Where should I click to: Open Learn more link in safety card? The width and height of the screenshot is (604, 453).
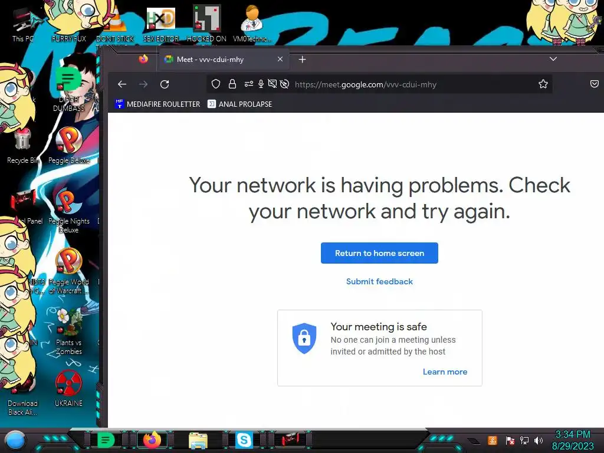445,372
